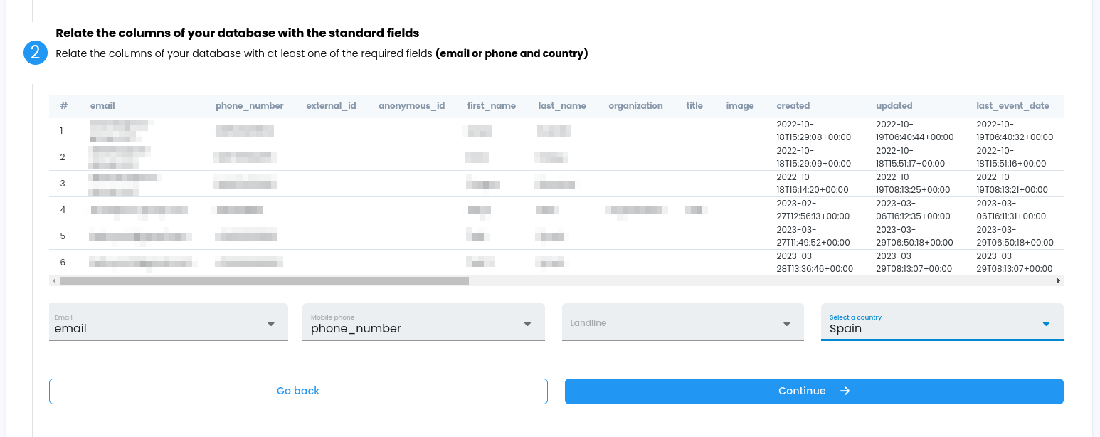Click the last_event_date column header

(x=1012, y=106)
